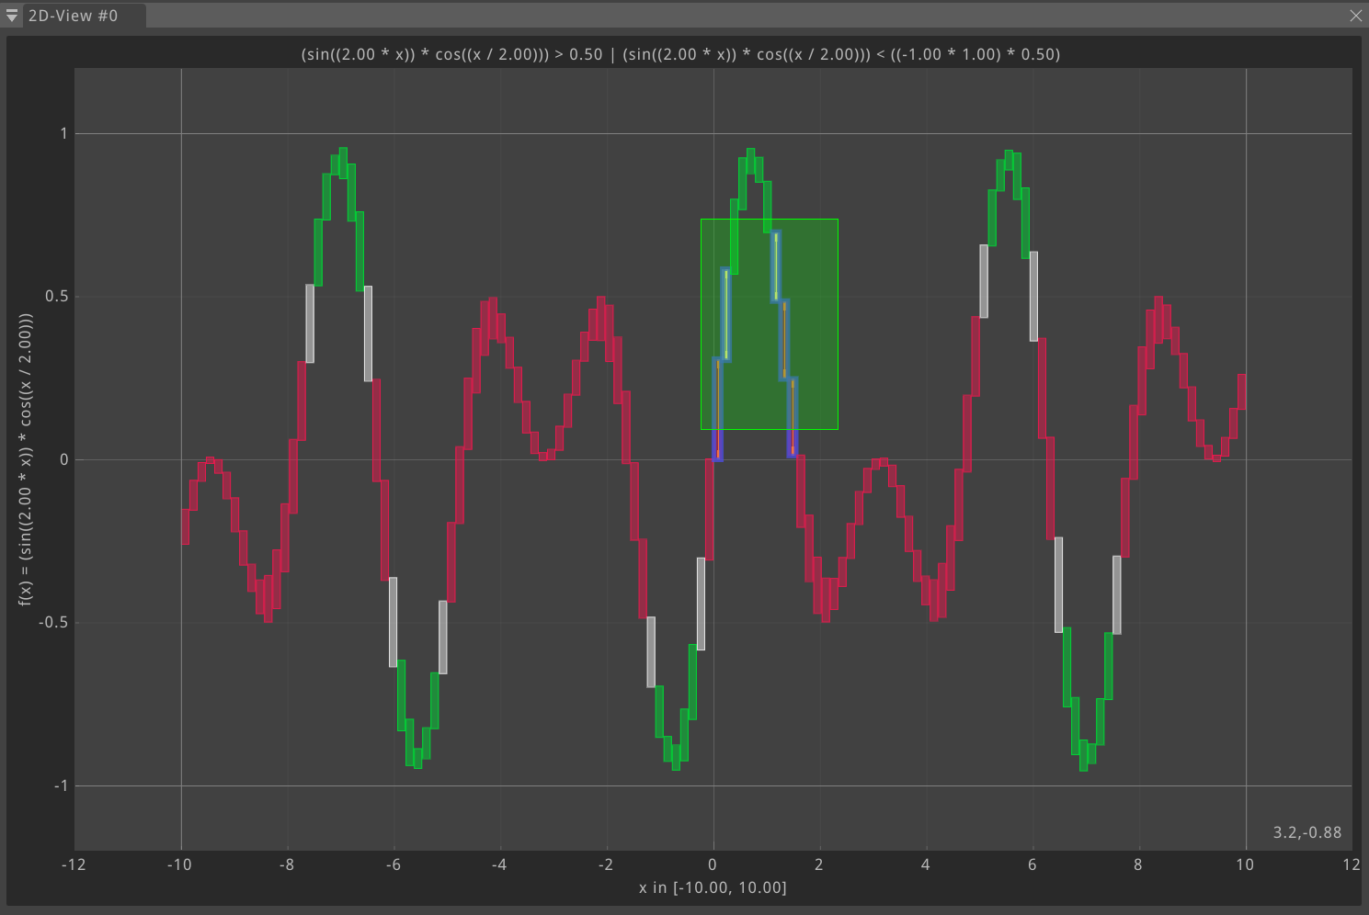Click x-axis tick label 8
This screenshot has width=1369, height=915.
pyautogui.click(x=1138, y=864)
